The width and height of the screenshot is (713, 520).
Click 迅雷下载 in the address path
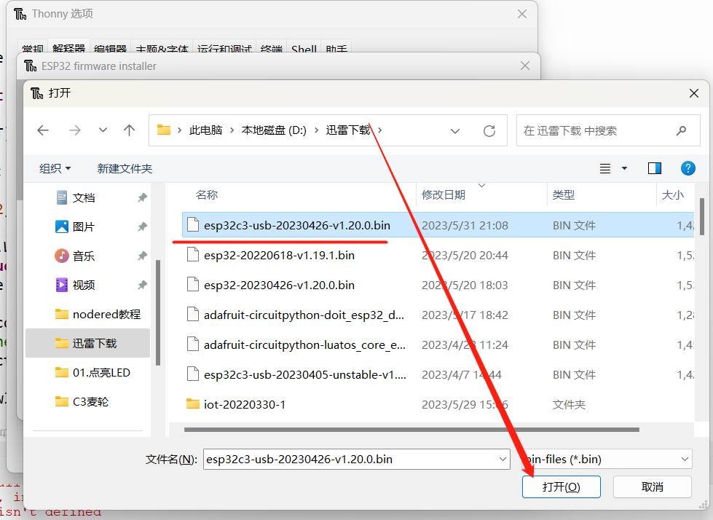[348, 130]
